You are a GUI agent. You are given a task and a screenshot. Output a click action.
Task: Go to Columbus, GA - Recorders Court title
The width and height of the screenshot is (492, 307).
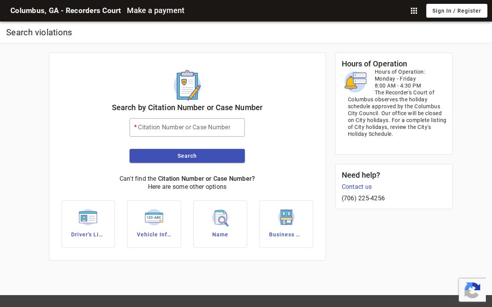[66, 11]
